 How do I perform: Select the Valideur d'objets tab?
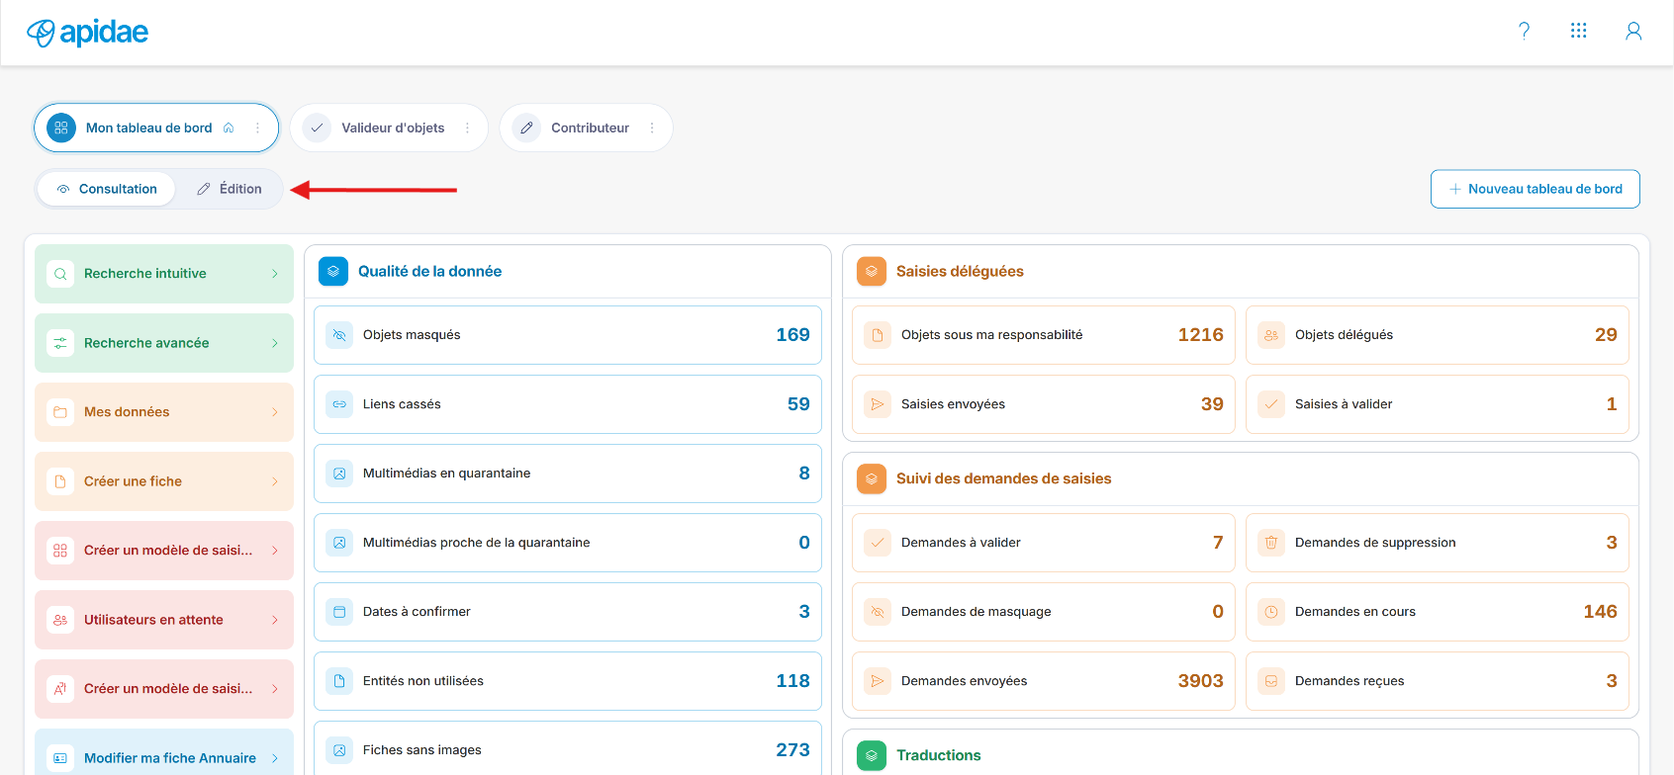tap(389, 128)
